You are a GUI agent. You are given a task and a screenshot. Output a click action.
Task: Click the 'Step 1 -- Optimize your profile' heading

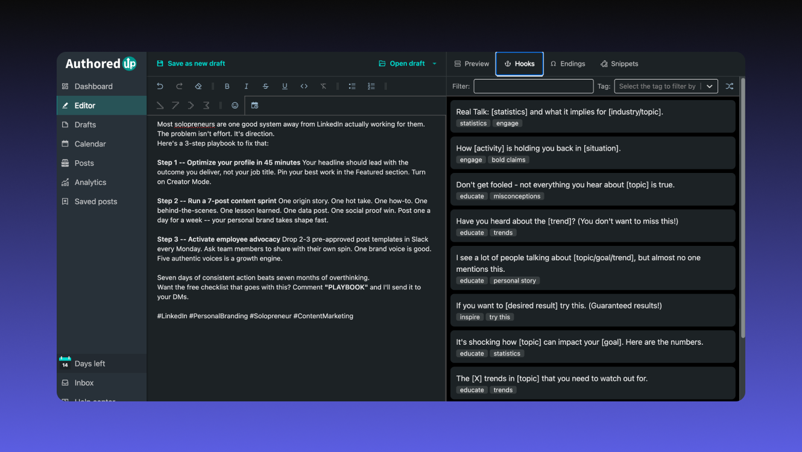click(229, 163)
